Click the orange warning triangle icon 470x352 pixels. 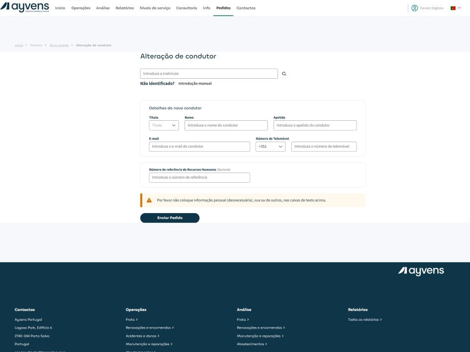pos(149,200)
